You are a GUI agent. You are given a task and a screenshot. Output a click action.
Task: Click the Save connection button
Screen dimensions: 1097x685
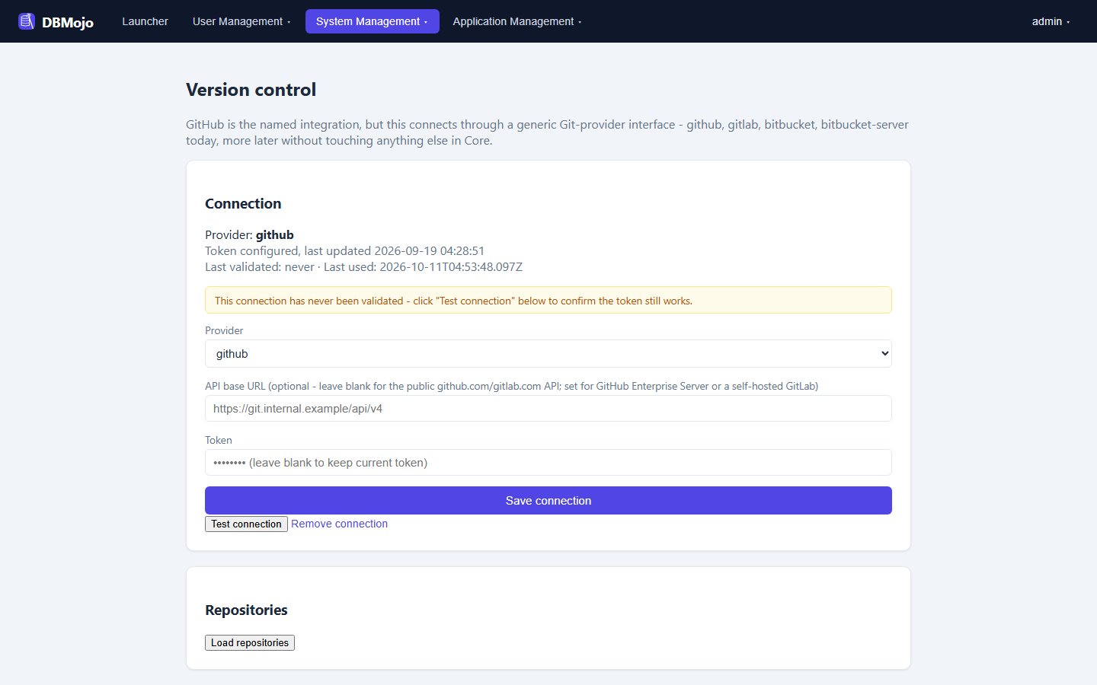click(548, 501)
